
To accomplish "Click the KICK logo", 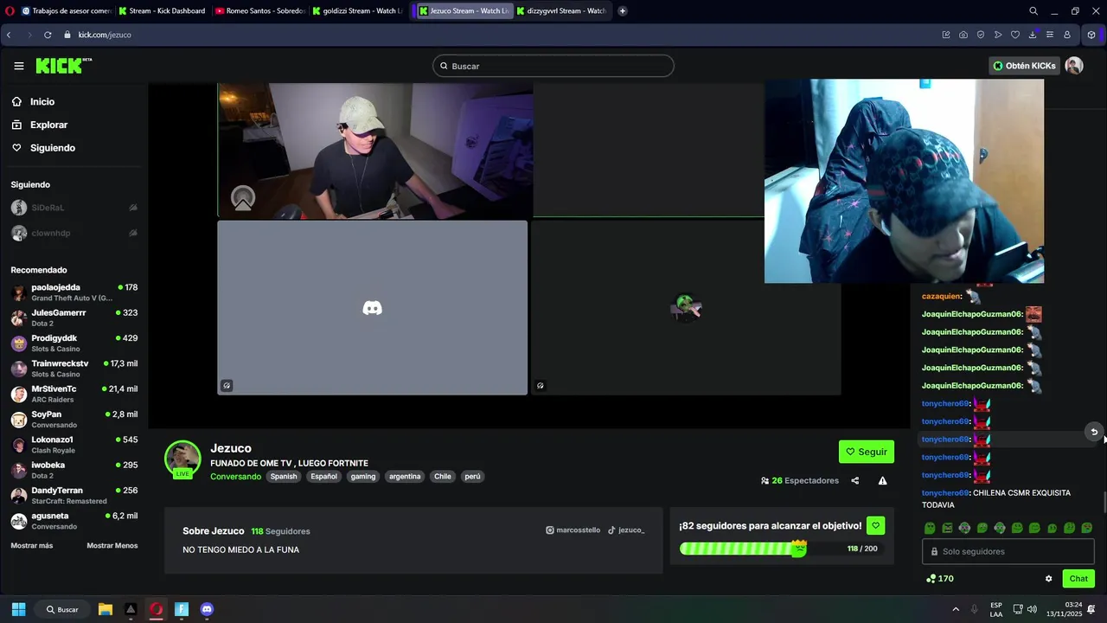I will 63,66.
